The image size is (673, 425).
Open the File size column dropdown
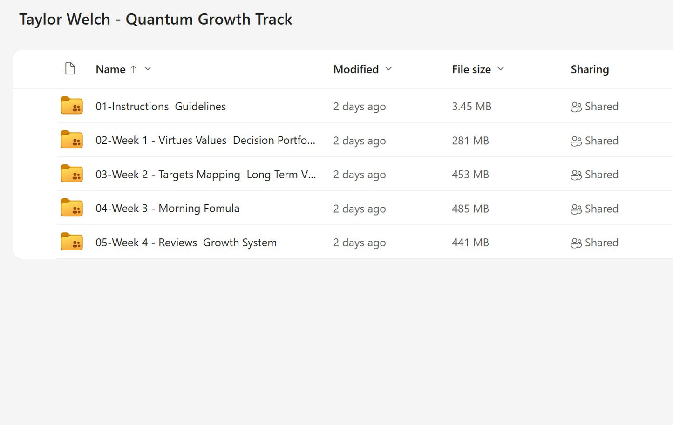[x=501, y=69]
